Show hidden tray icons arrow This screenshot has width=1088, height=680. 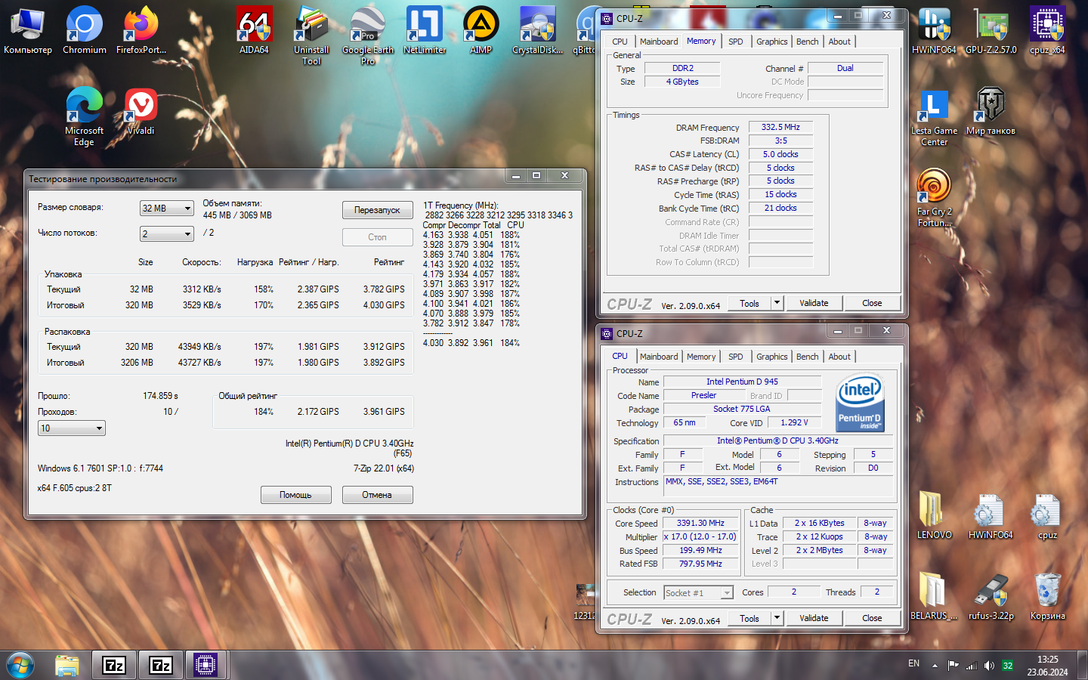(x=935, y=666)
